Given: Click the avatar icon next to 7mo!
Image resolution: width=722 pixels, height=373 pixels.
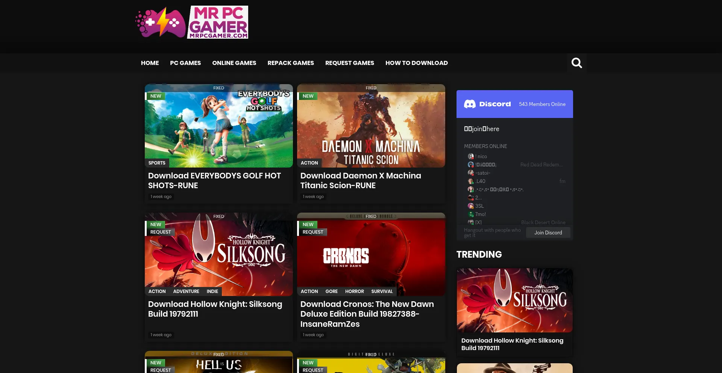Looking at the screenshot, I should click(471, 214).
